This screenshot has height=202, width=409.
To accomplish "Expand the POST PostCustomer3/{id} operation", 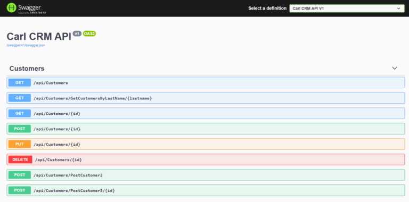I will click(206, 190).
